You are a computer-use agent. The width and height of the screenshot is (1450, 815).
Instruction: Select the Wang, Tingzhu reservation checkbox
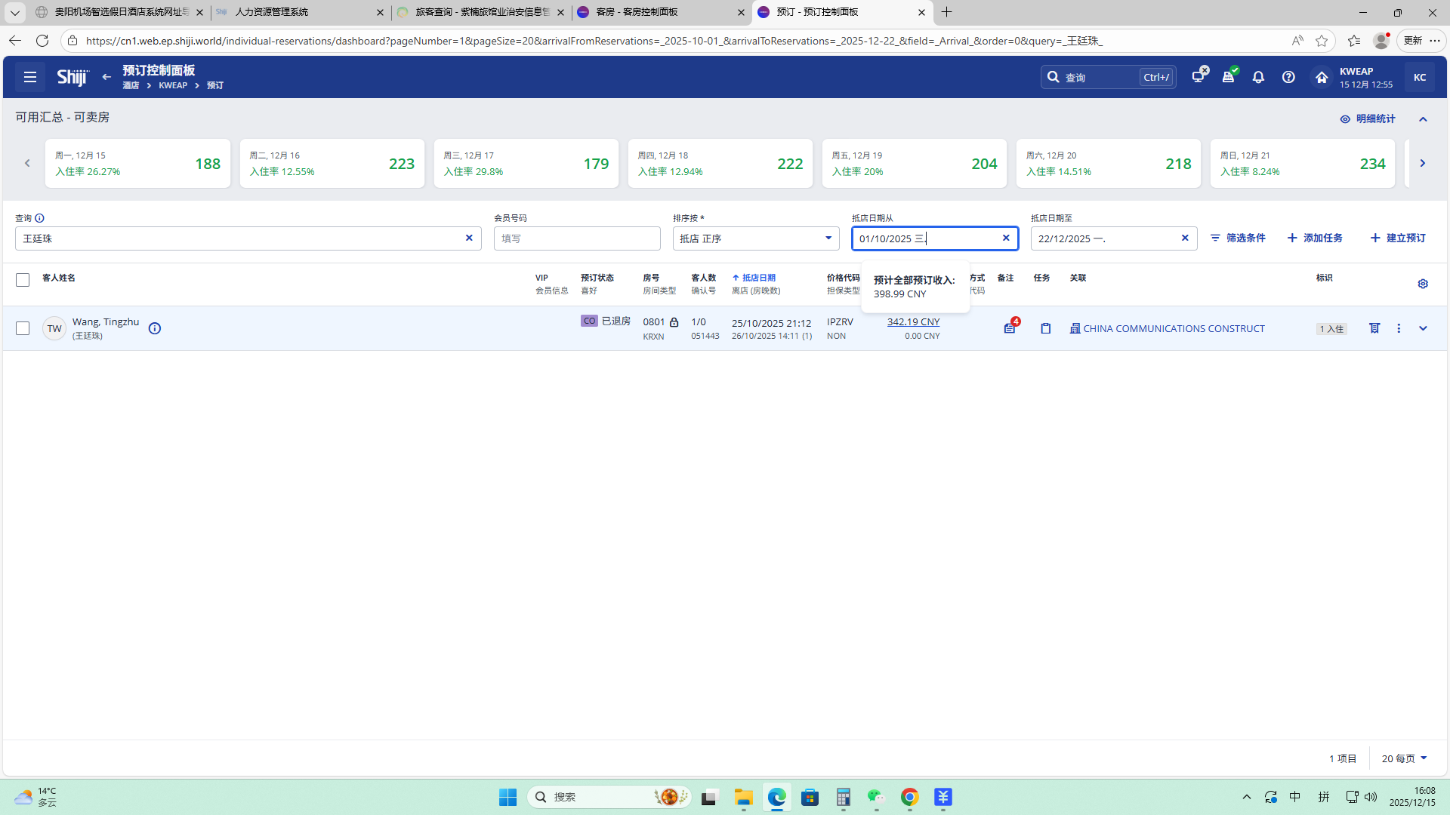[23, 328]
